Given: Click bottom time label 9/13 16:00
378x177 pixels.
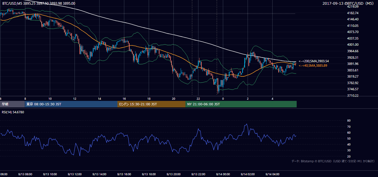Looking at the screenshot, I should (124, 174).
